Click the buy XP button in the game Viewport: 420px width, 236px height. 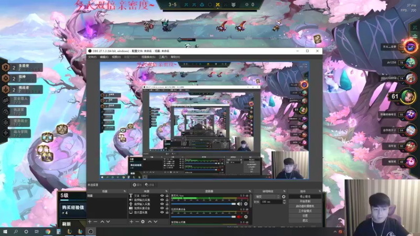coord(73,210)
